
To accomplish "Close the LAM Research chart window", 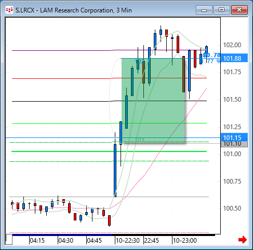I will pos(239,10).
